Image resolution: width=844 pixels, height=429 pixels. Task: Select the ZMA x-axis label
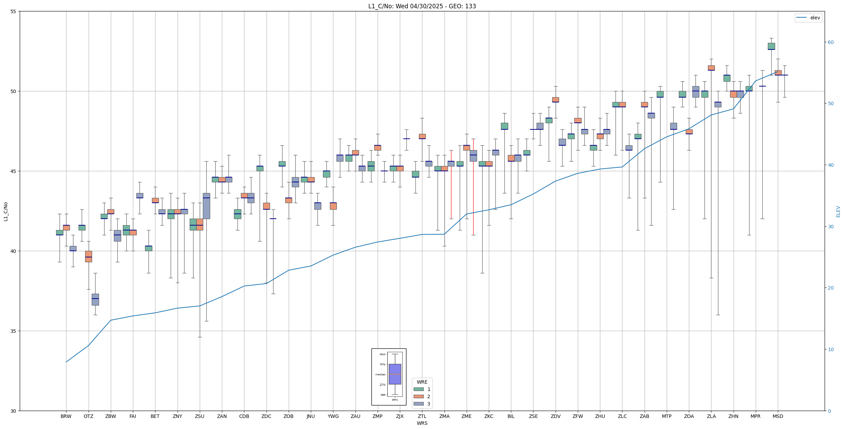click(444, 416)
